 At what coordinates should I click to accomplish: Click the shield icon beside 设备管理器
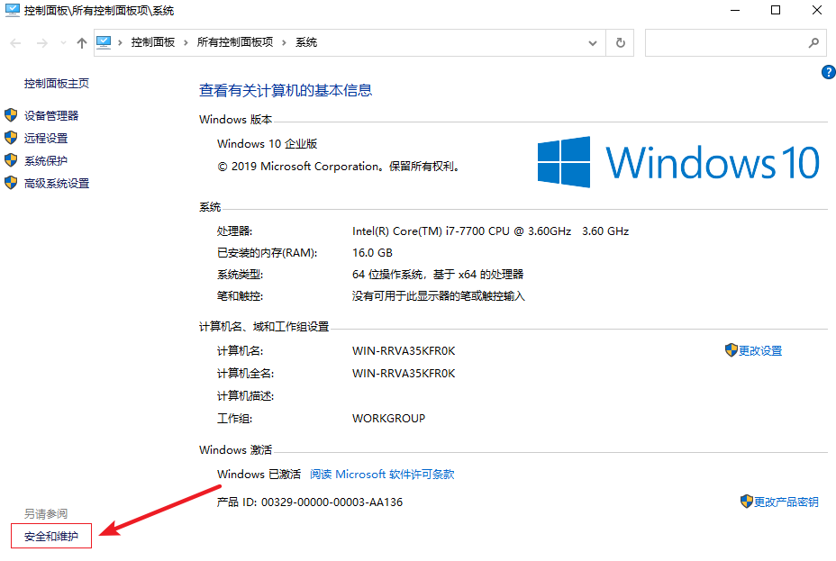click(x=11, y=115)
